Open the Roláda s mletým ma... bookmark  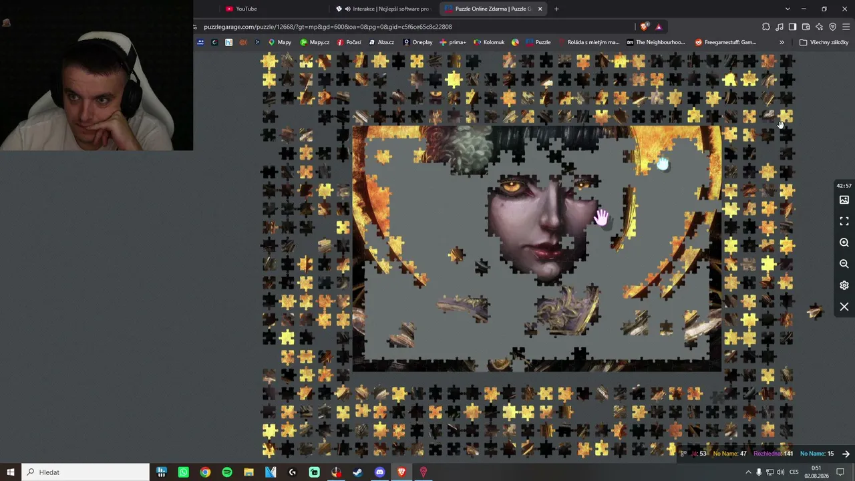(x=588, y=42)
